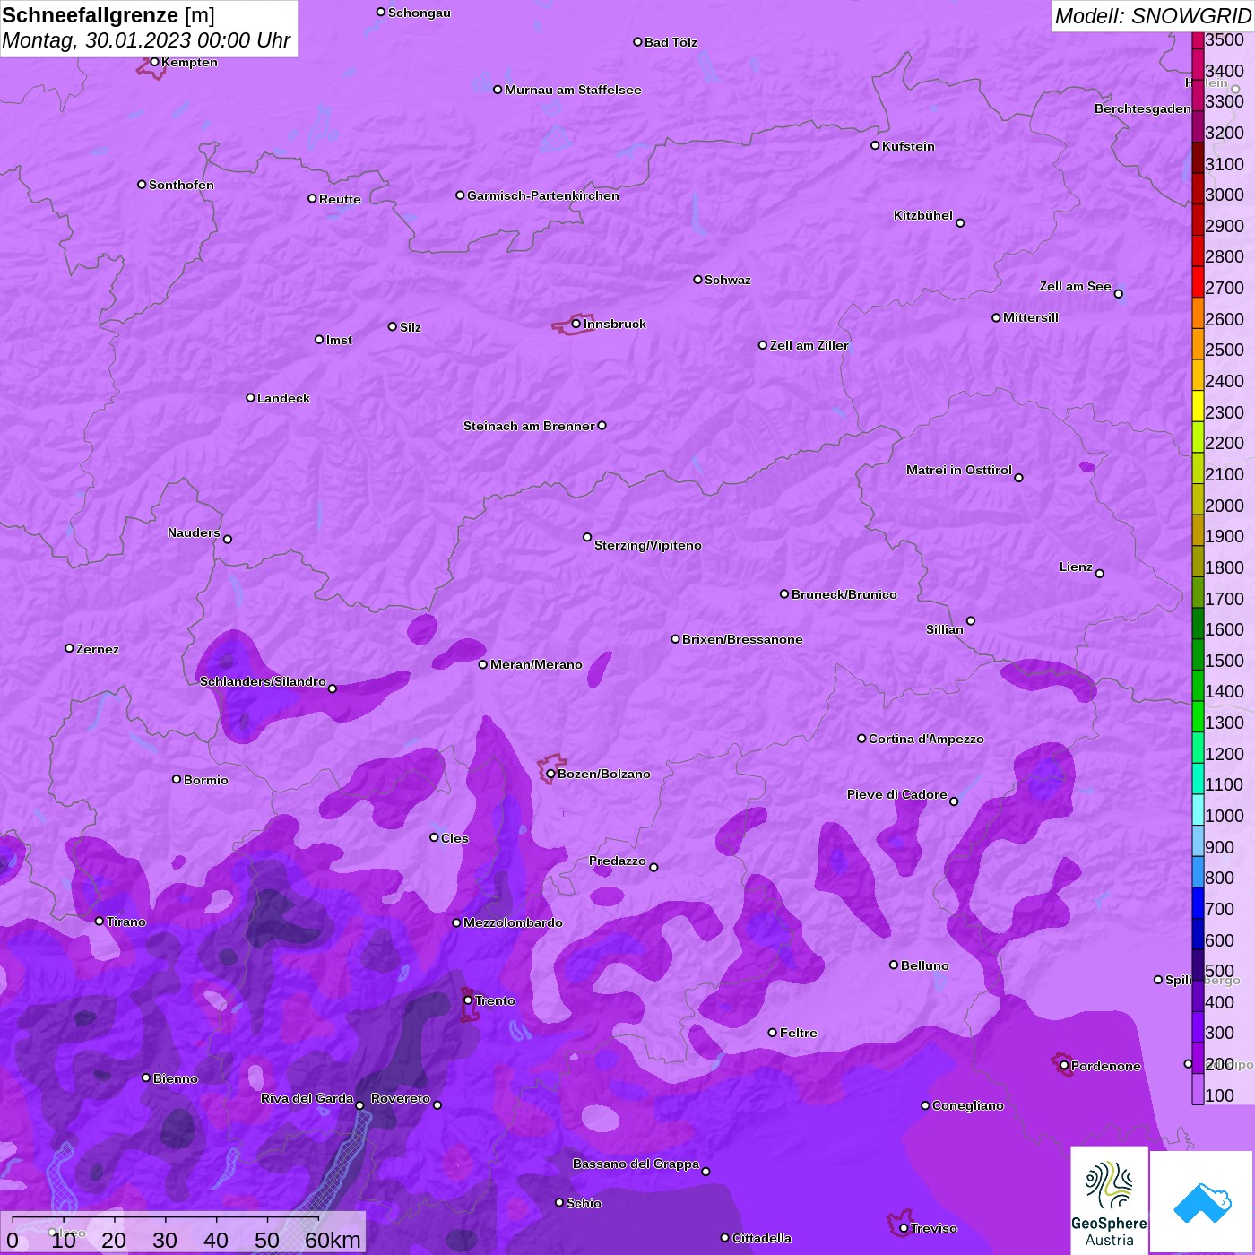Click the Trento city marker
This screenshot has width=1255, height=1255.
pyautogui.click(x=468, y=1000)
